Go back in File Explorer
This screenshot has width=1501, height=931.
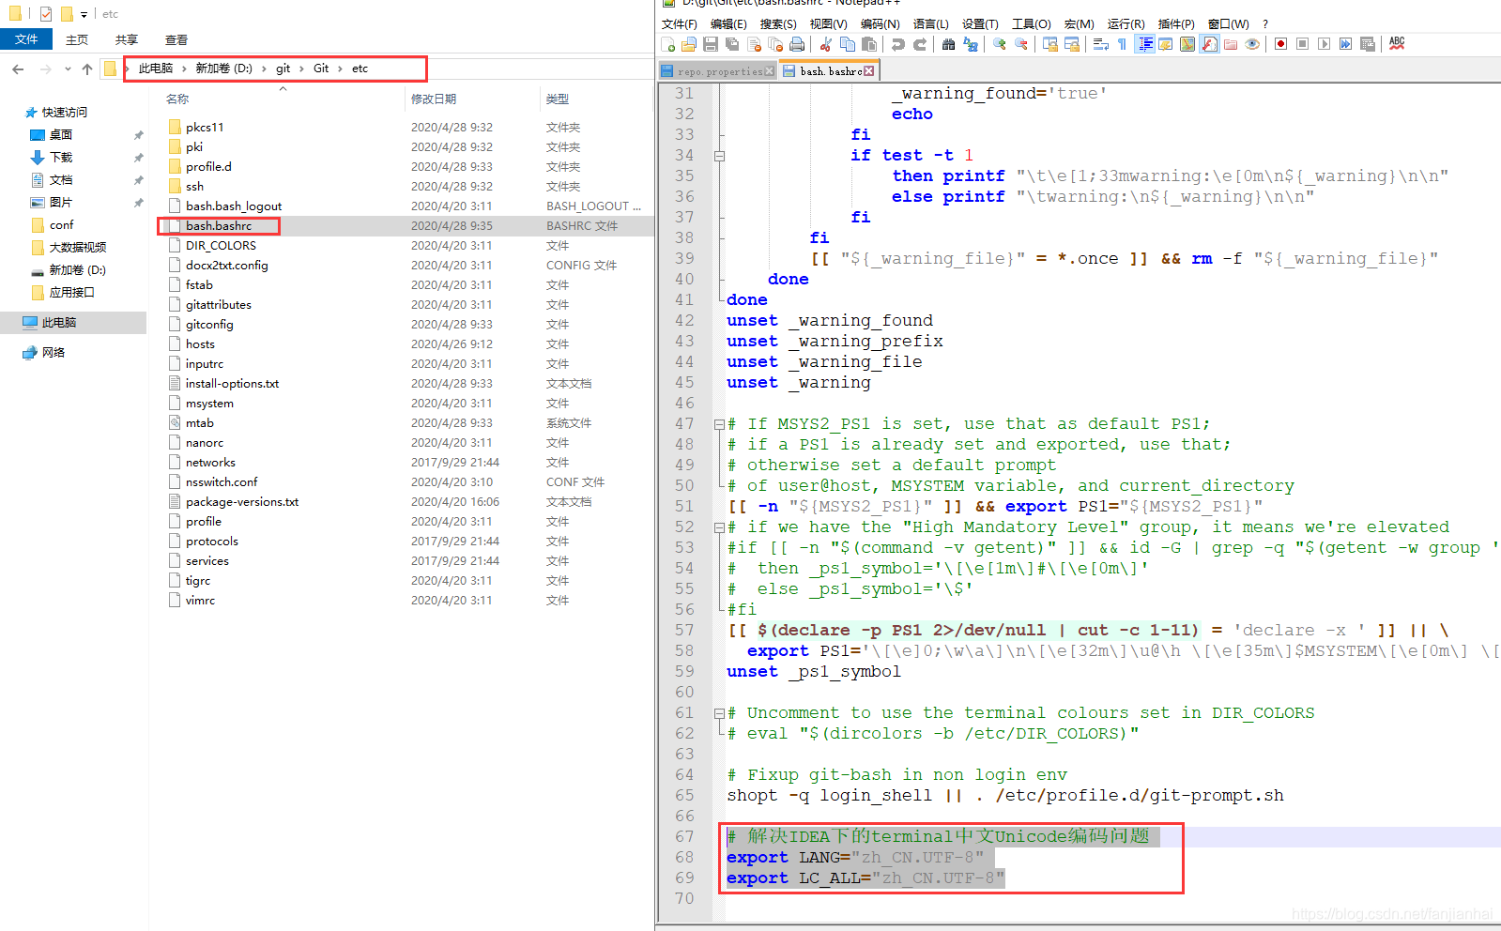click(x=18, y=69)
